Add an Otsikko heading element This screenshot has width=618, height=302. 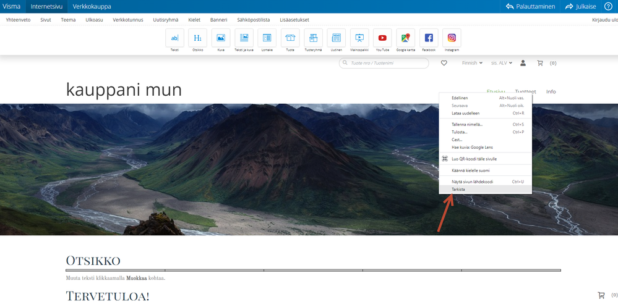(x=197, y=38)
